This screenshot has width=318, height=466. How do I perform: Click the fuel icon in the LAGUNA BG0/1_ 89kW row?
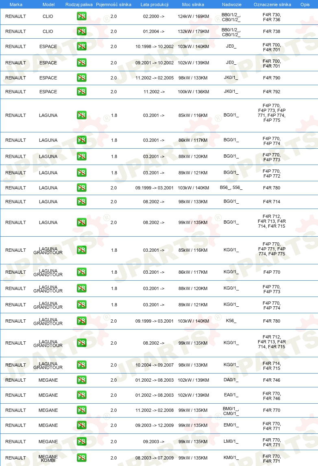coord(82,173)
